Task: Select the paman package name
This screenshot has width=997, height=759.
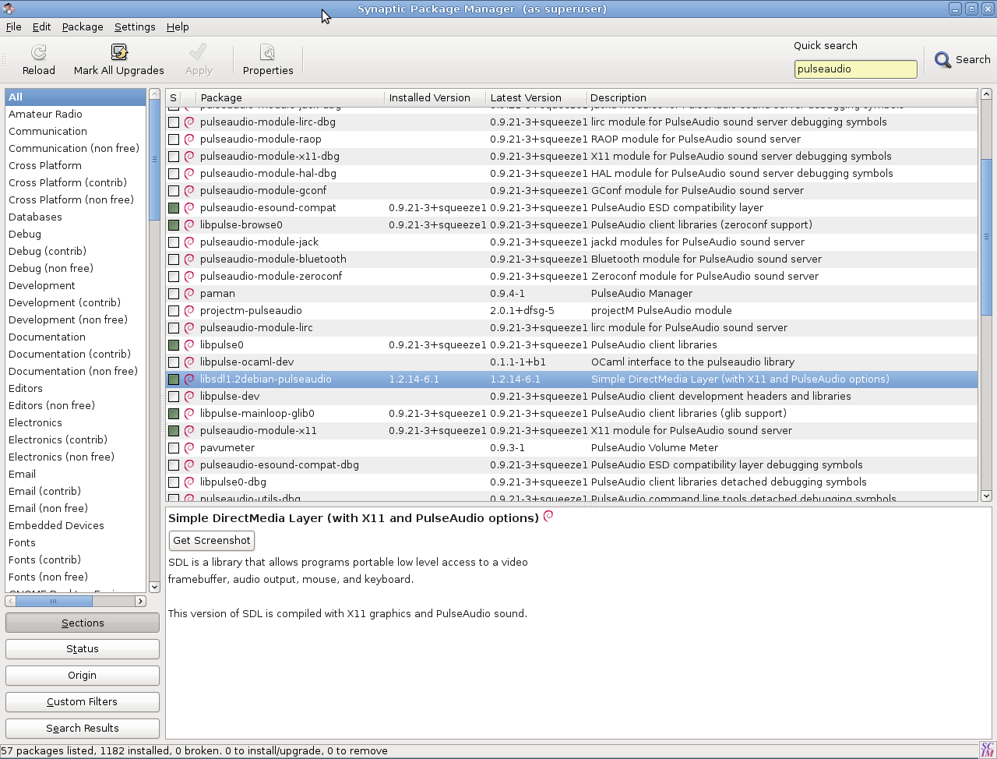Action: [217, 294]
